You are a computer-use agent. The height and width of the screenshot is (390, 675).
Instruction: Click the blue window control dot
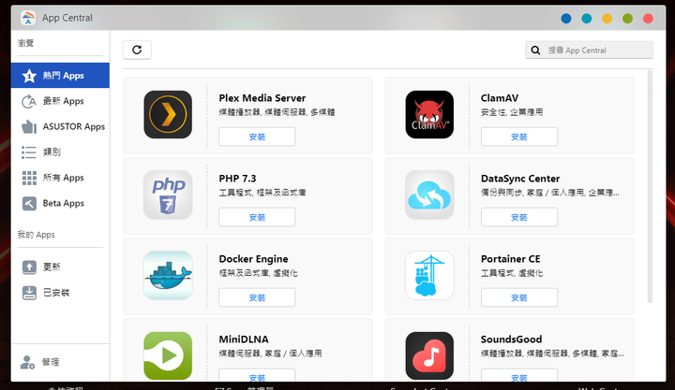pyautogui.click(x=566, y=18)
